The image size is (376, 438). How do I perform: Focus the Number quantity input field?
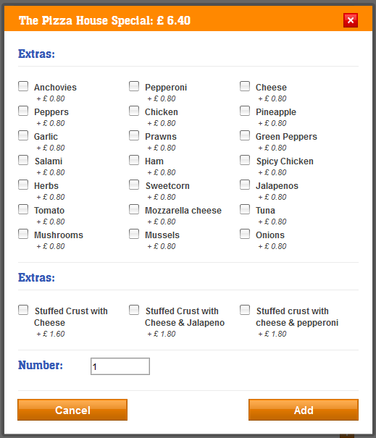pyautogui.click(x=120, y=366)
